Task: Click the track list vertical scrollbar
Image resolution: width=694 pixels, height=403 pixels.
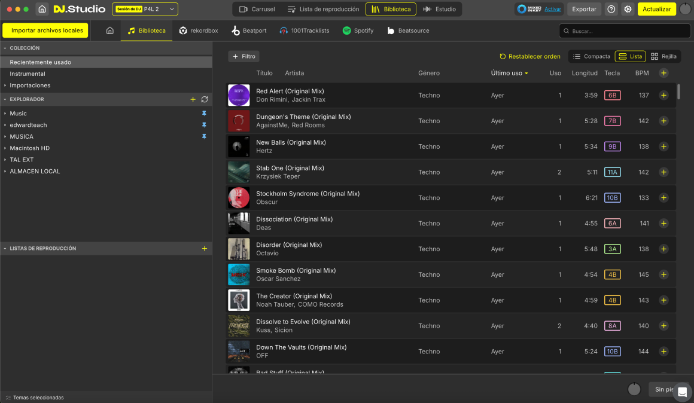Action: pos(678,91)
